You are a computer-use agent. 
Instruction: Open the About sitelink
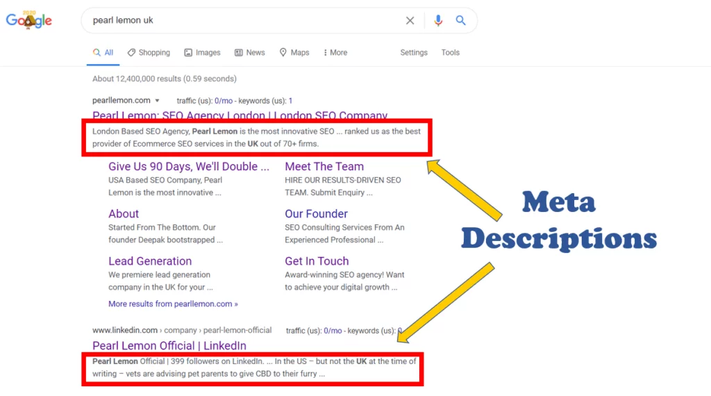(x=124, y=214)
